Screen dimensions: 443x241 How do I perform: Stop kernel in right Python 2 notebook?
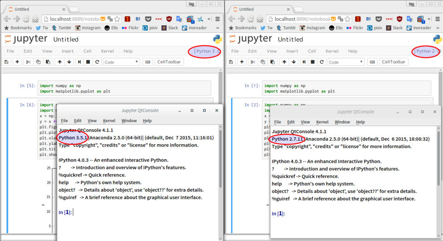(x=313, y=62)
